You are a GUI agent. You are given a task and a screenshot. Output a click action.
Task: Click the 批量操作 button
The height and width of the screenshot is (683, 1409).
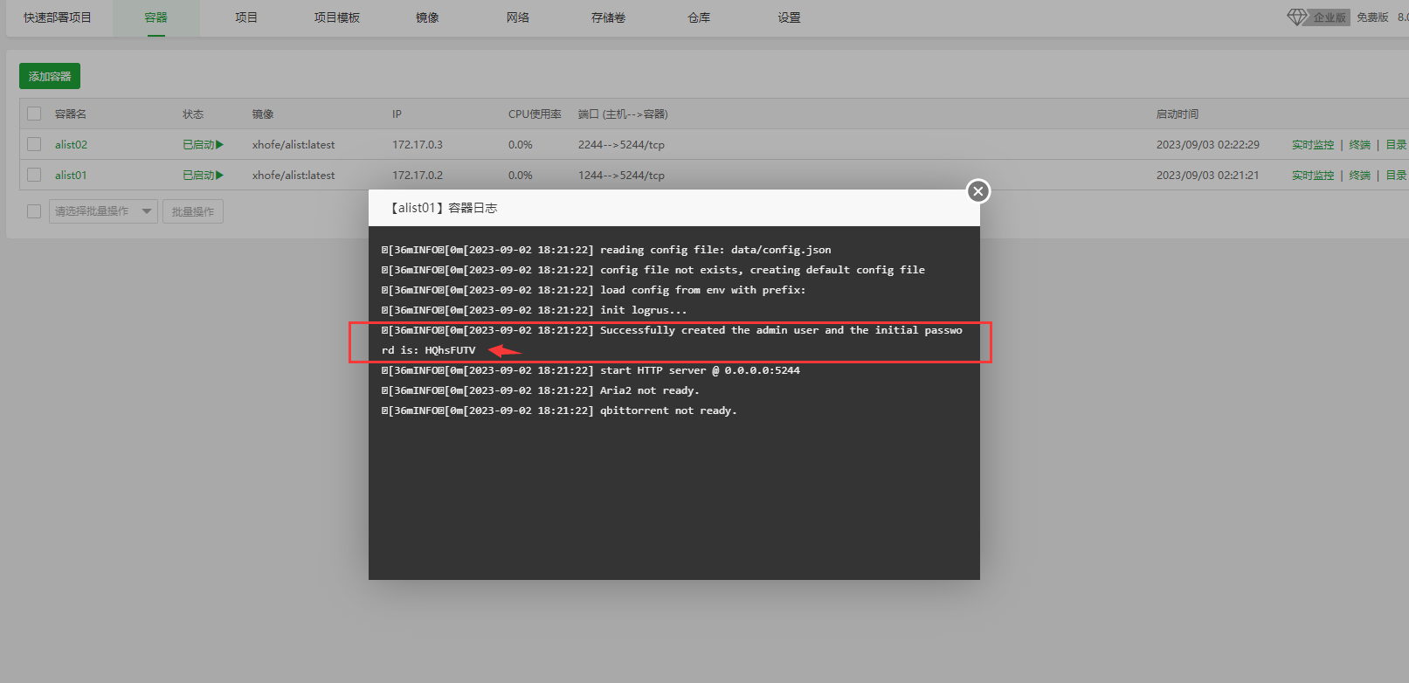(193, 211)
